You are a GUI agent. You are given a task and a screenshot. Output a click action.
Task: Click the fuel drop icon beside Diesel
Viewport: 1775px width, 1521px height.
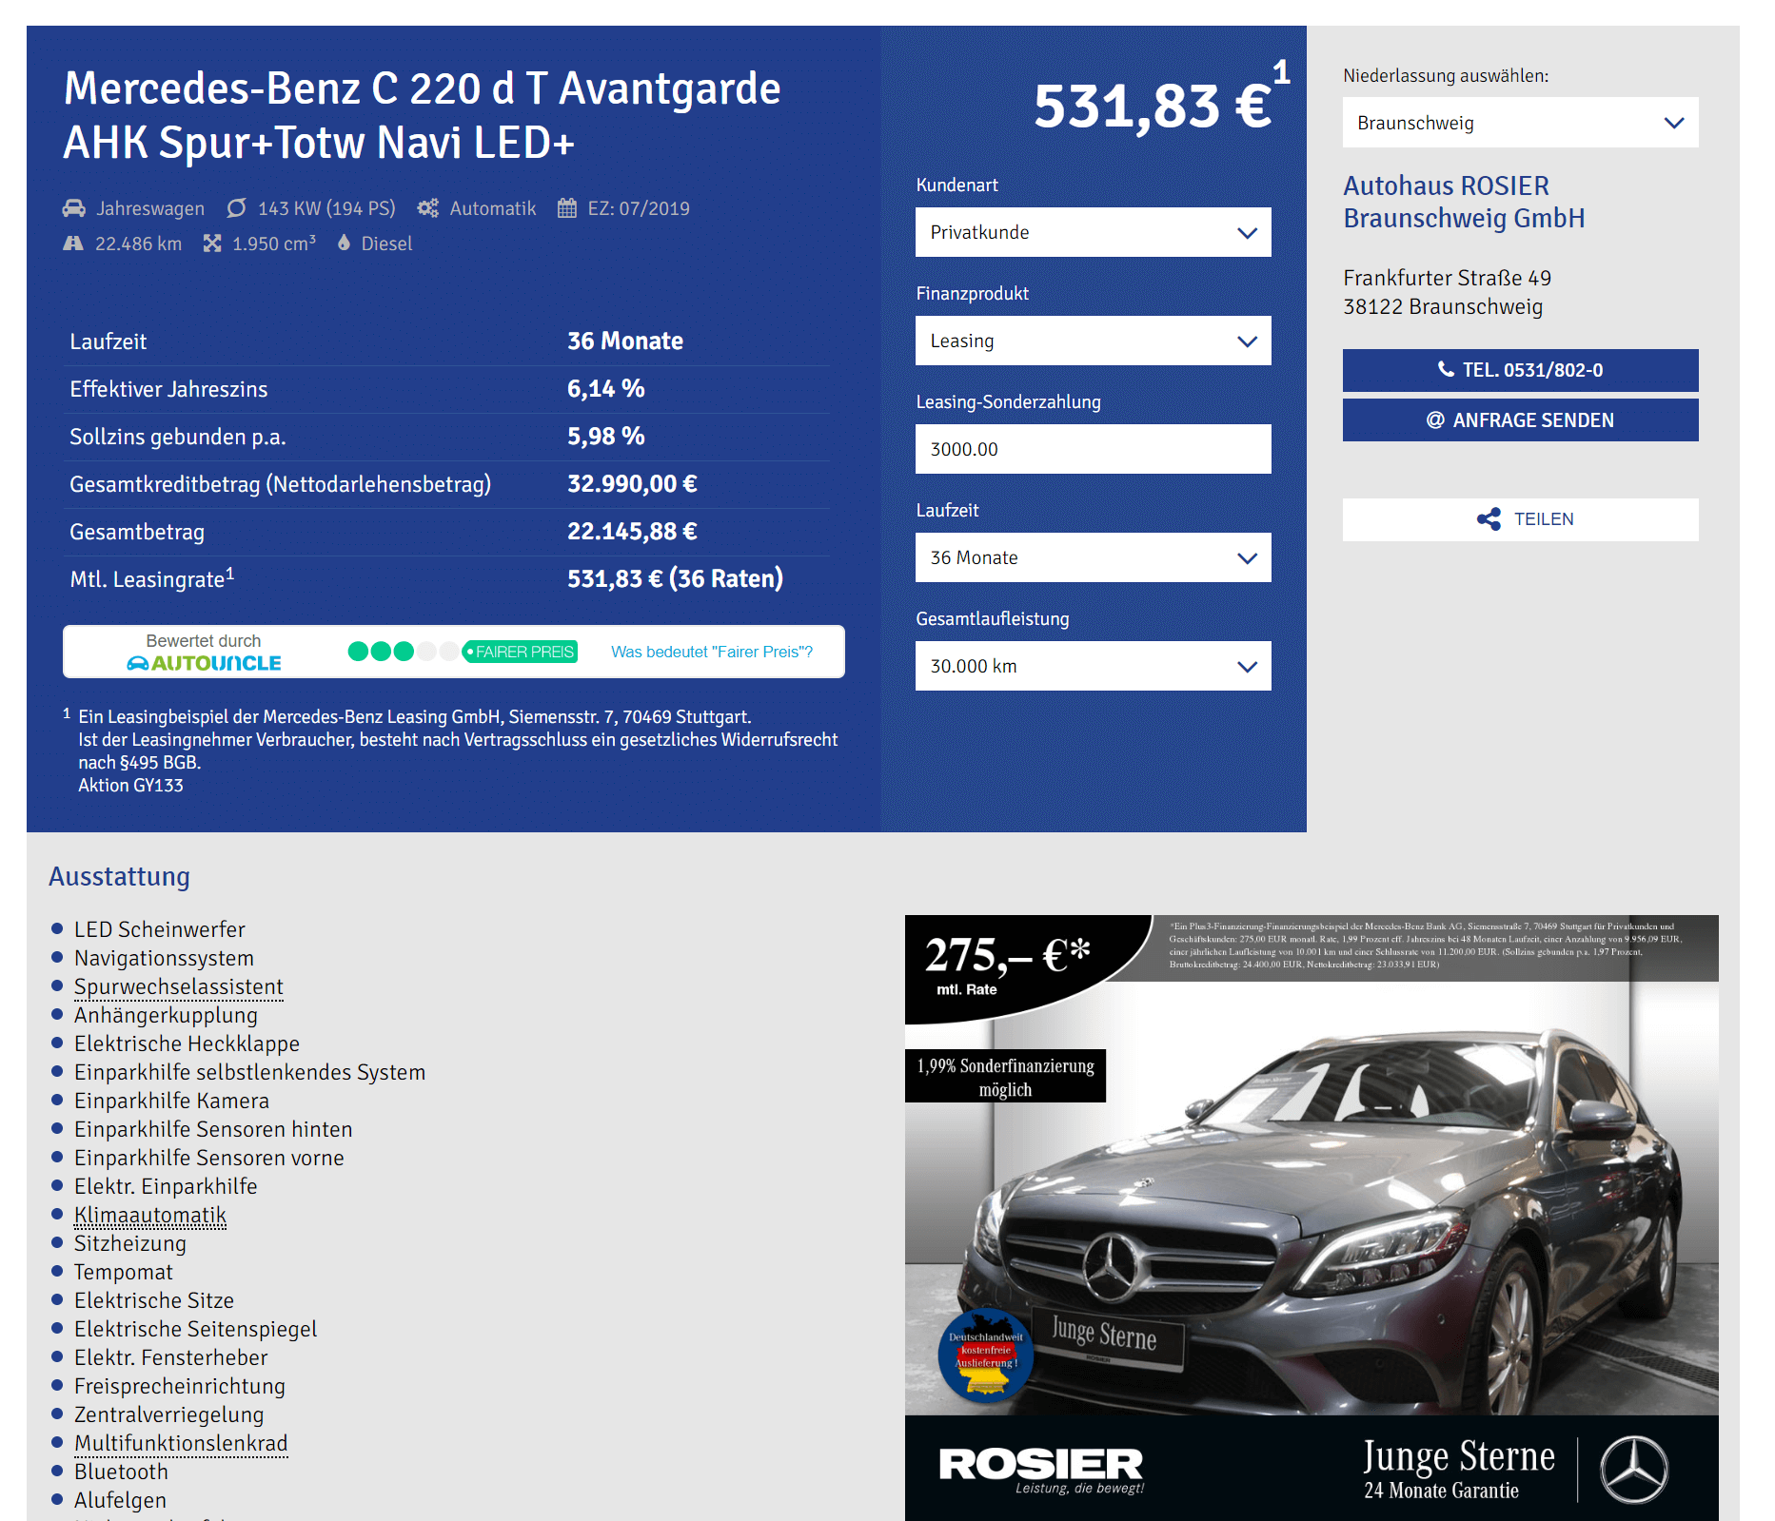pos(344,243)
